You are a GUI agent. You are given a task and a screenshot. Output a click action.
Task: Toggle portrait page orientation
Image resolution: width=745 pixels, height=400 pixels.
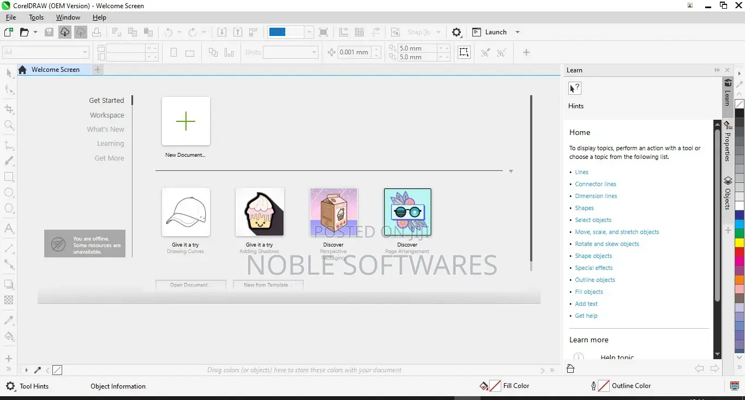pyautogui.click(x=174, y=53)
